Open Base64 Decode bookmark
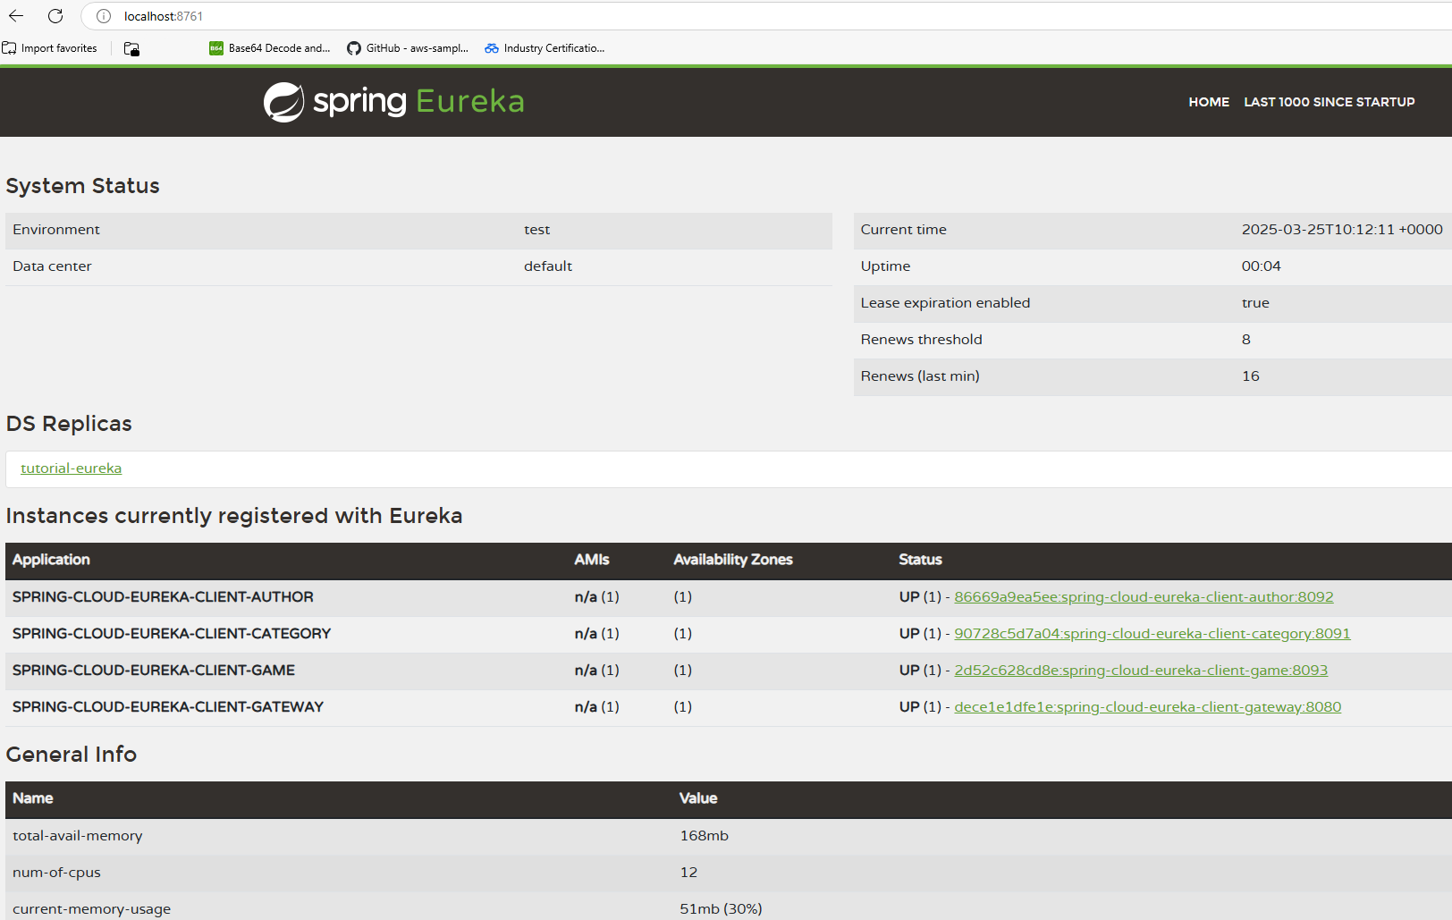This screenshot has width=1452, height=920. point(270,48)
